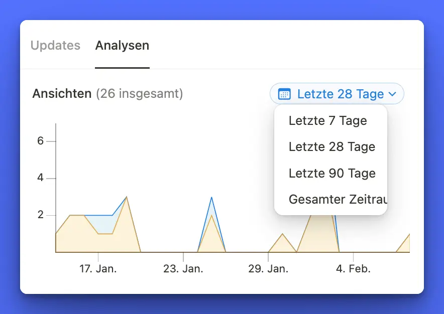Select the Analysen tab
The height and width of the screenshot is (314, 444).
122,46
